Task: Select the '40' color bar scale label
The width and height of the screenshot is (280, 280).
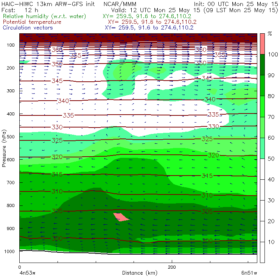Action: click(x=271, y=179)
